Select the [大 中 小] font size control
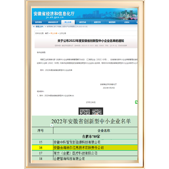 [114, 46]
